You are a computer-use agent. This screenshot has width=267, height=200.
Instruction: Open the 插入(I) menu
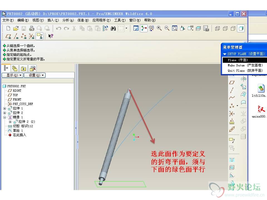(53, 20)
